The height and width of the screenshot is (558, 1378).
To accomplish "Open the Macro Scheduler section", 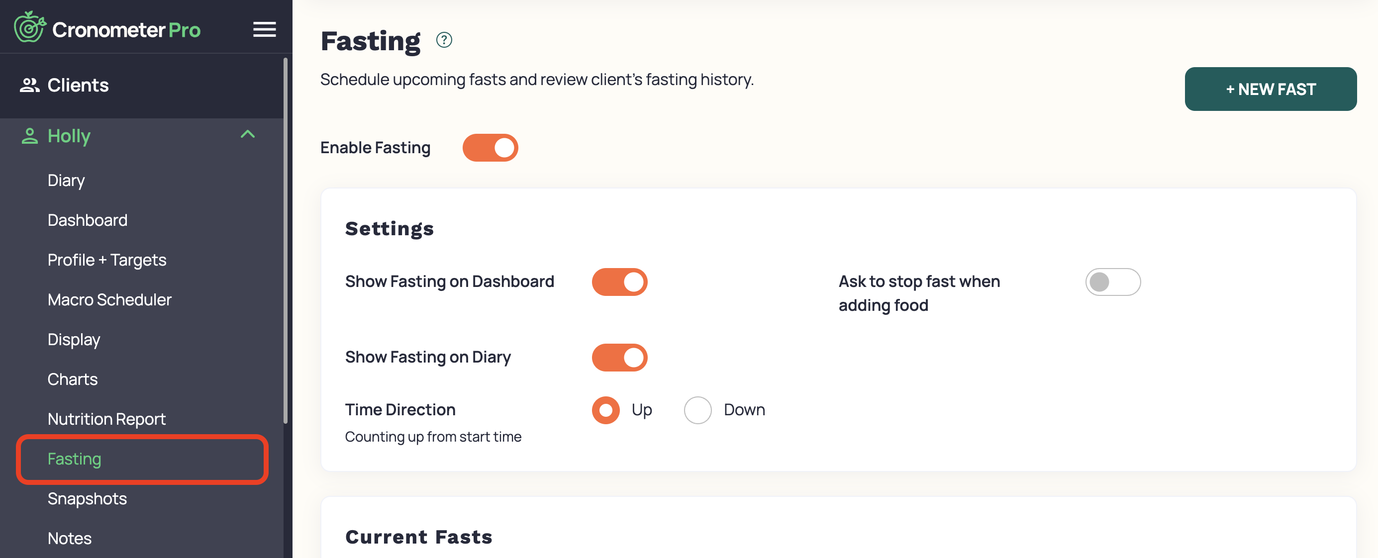I will [109, 299].
